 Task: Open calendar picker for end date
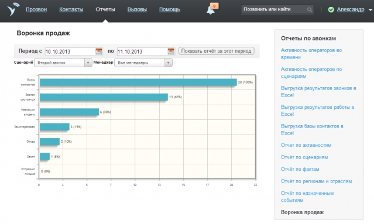pyautogui.click(x=171, y=51)
